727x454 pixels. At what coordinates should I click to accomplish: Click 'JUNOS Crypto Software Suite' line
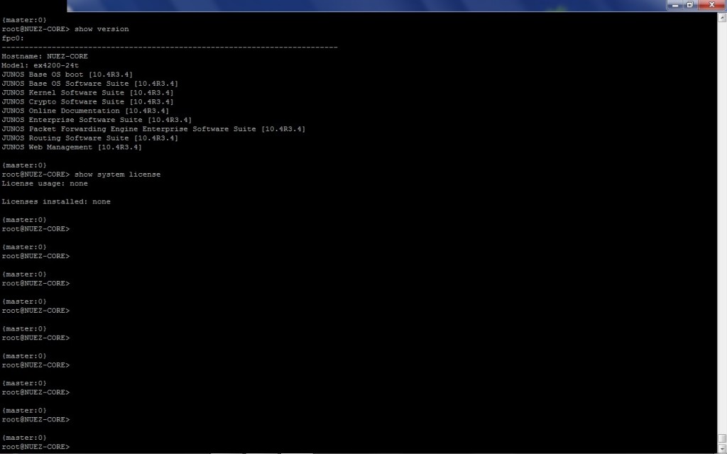click(87, 101)
